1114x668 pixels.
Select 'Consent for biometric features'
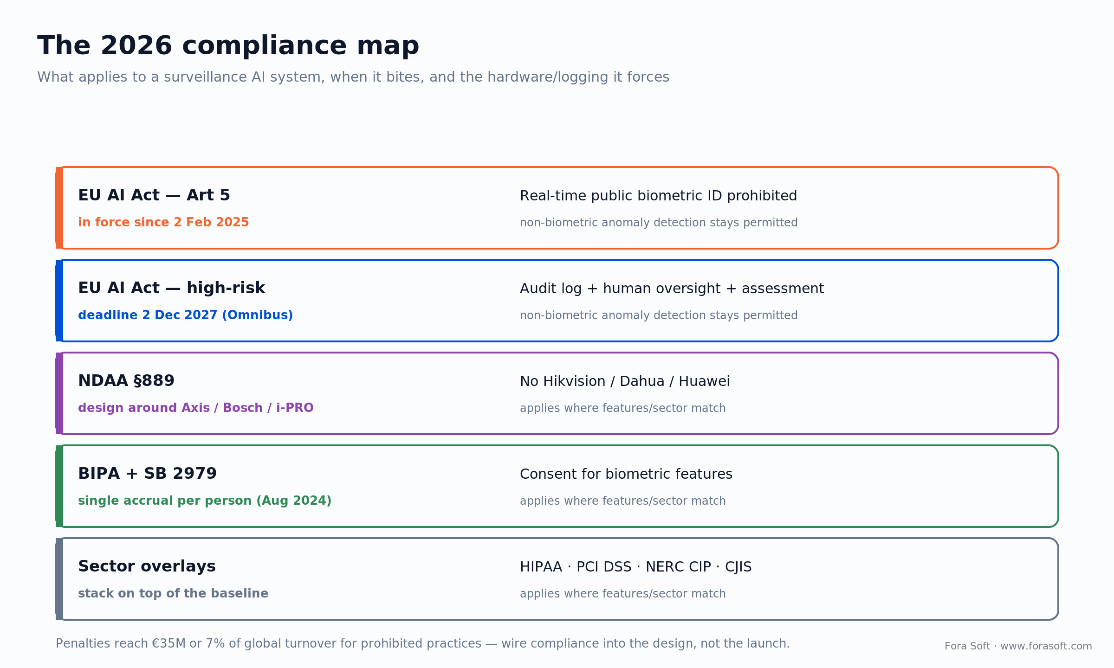(x=626, y=474)
